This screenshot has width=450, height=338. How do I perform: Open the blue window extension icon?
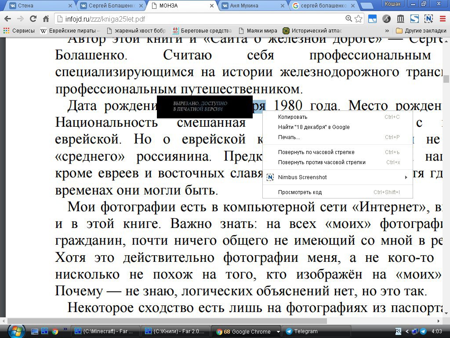click(x=373, y=19)
